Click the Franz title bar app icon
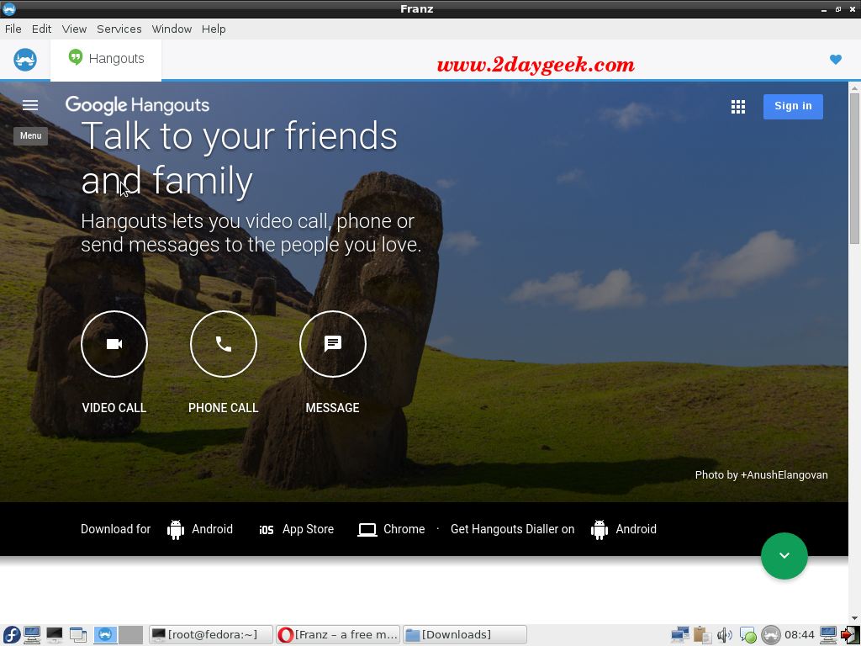Screen dimensions: 861x646 click(x=9, y=8)
